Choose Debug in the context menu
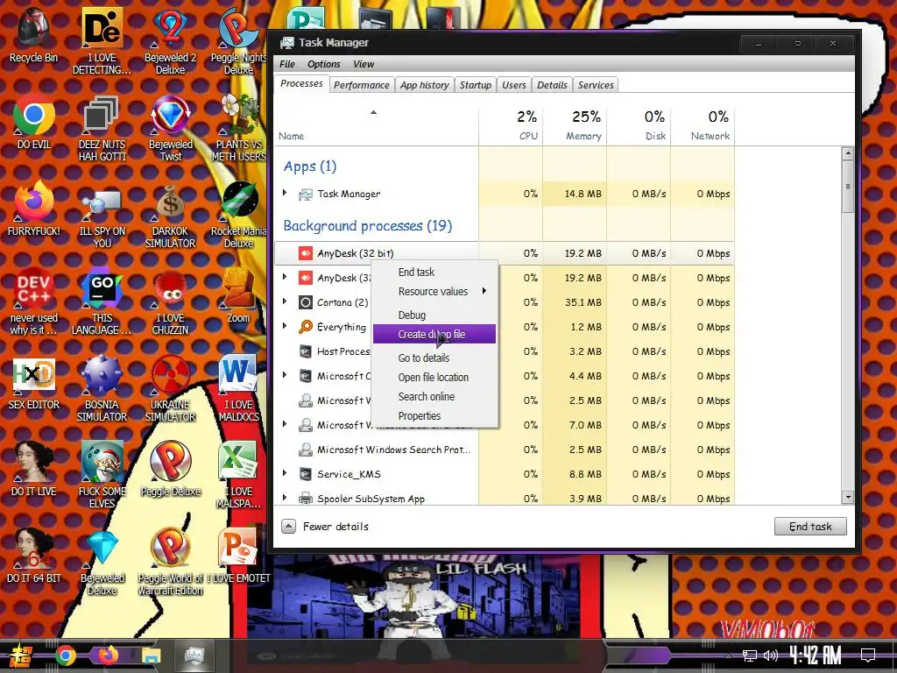 (434, 315)
